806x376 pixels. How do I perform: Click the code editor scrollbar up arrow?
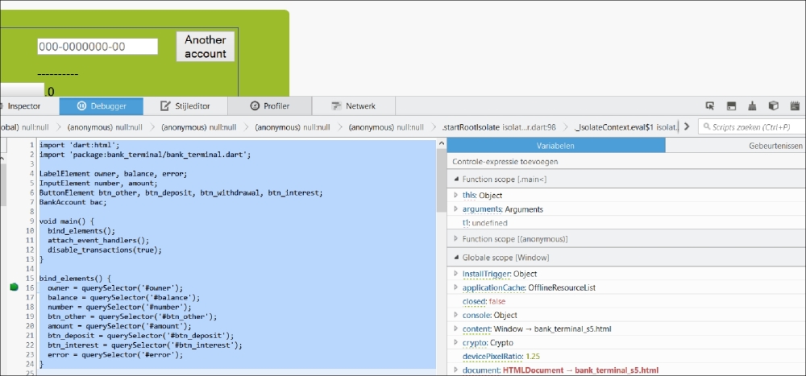442,145
